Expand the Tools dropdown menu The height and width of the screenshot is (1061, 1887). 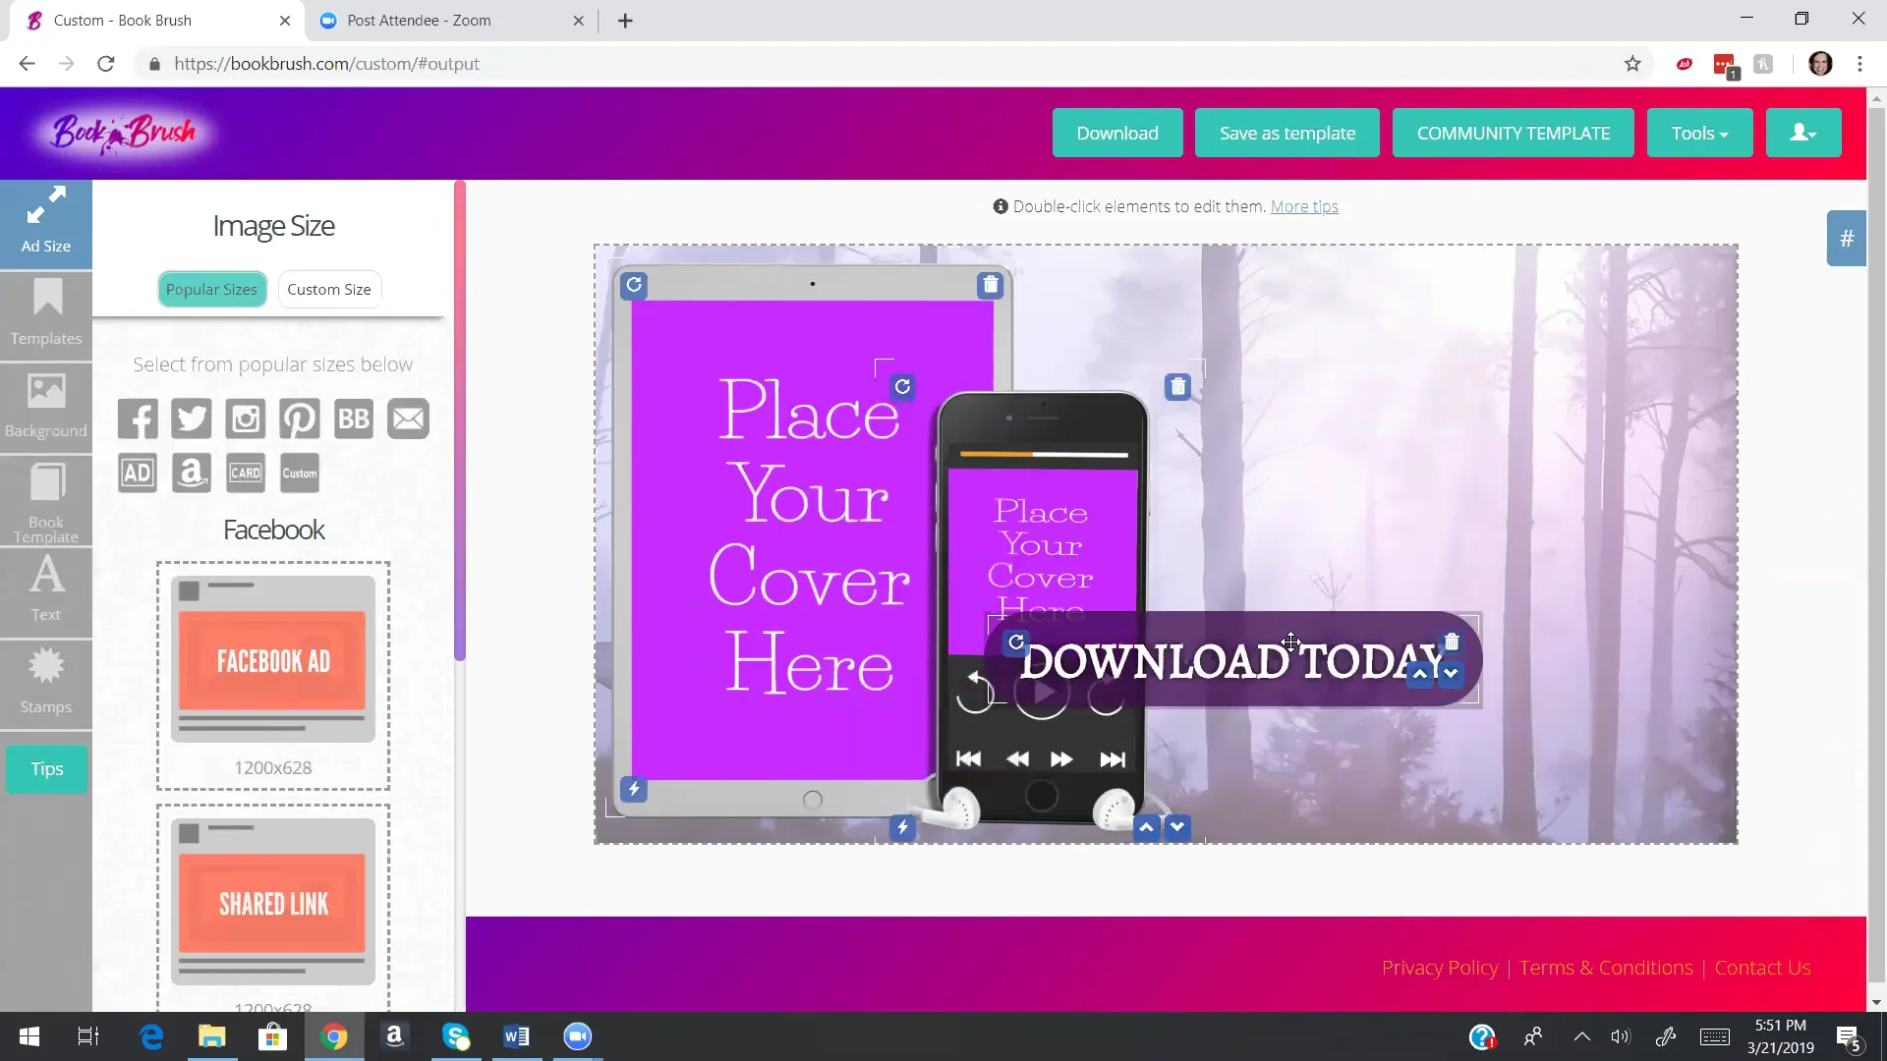point(1699,133)
